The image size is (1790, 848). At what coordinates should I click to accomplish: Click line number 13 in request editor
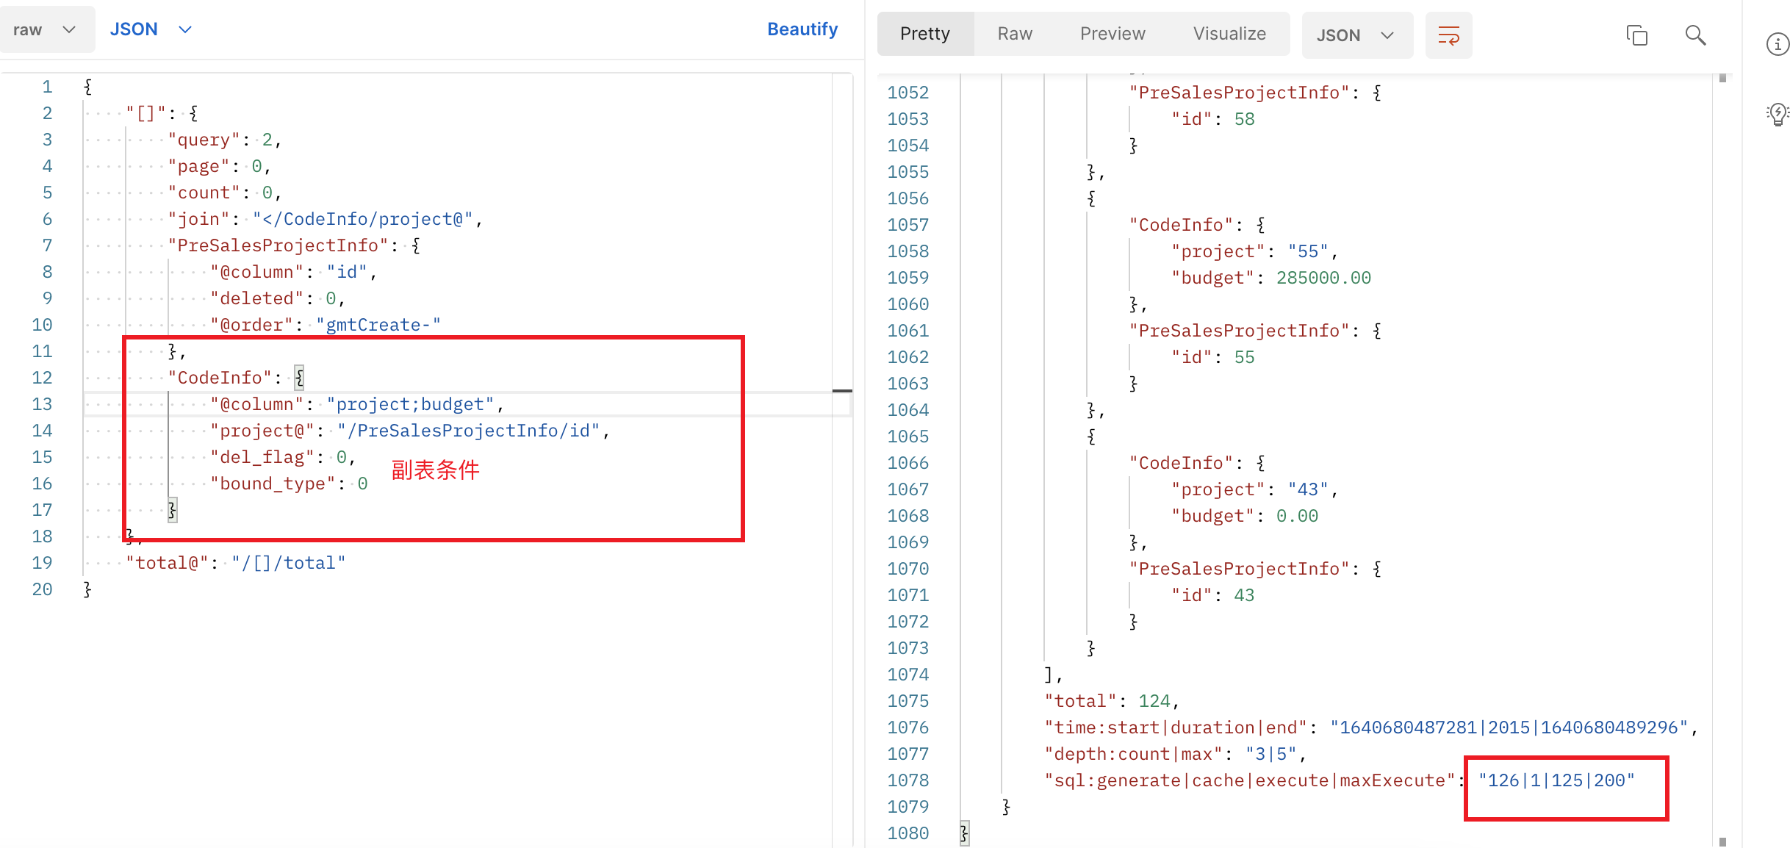pos(42,404)
